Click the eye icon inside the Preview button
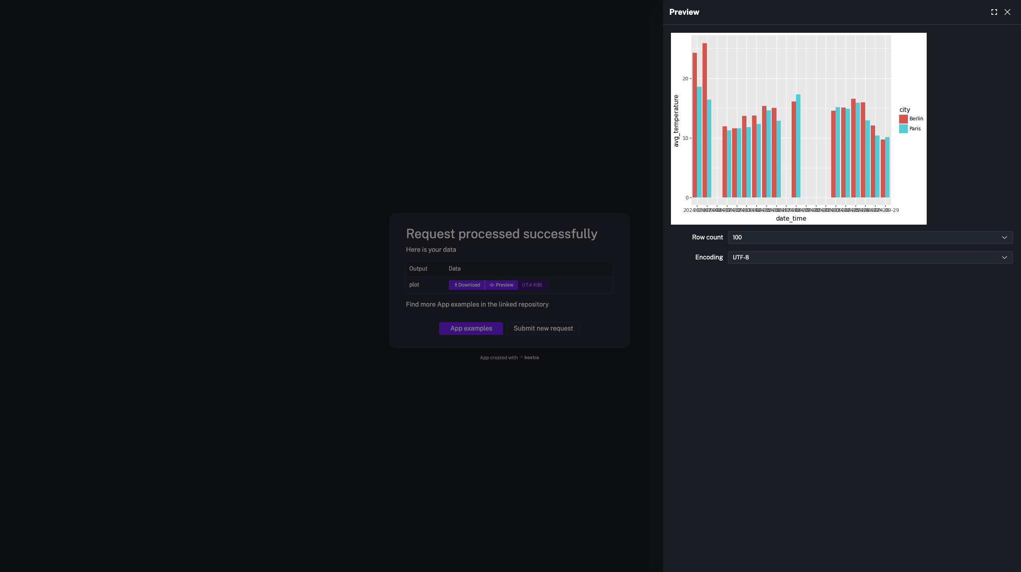The width and height of the screenshot is (1021, 572). click(x=492, y=285)
